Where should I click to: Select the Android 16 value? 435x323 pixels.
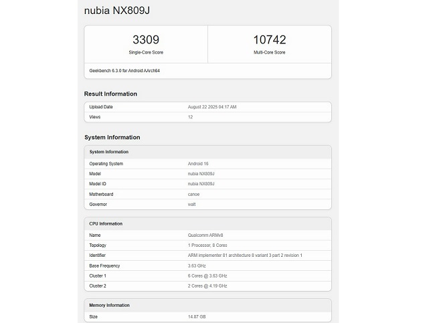199,163
